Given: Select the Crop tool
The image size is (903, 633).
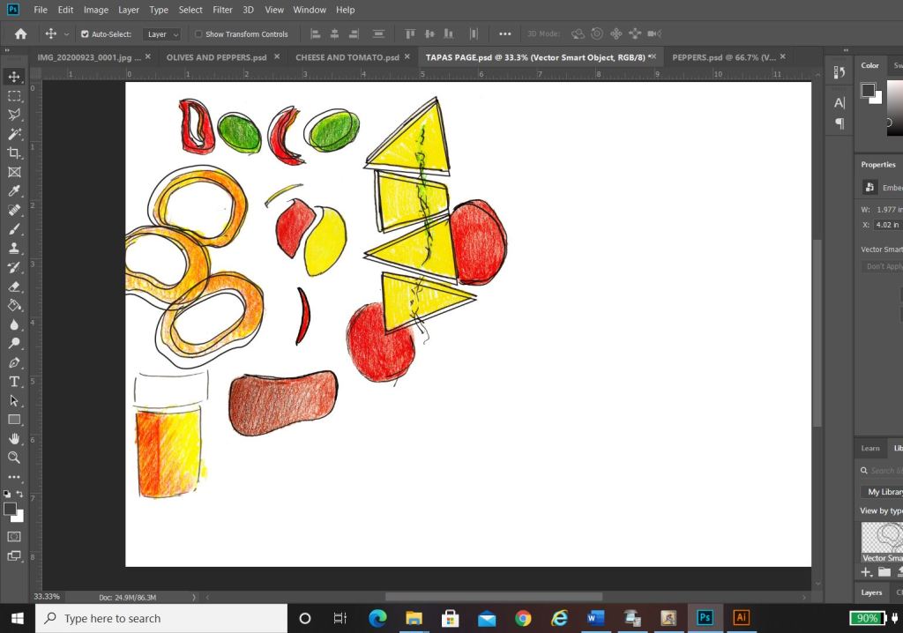Looking at the screenshot, I should tap(14, 153).
